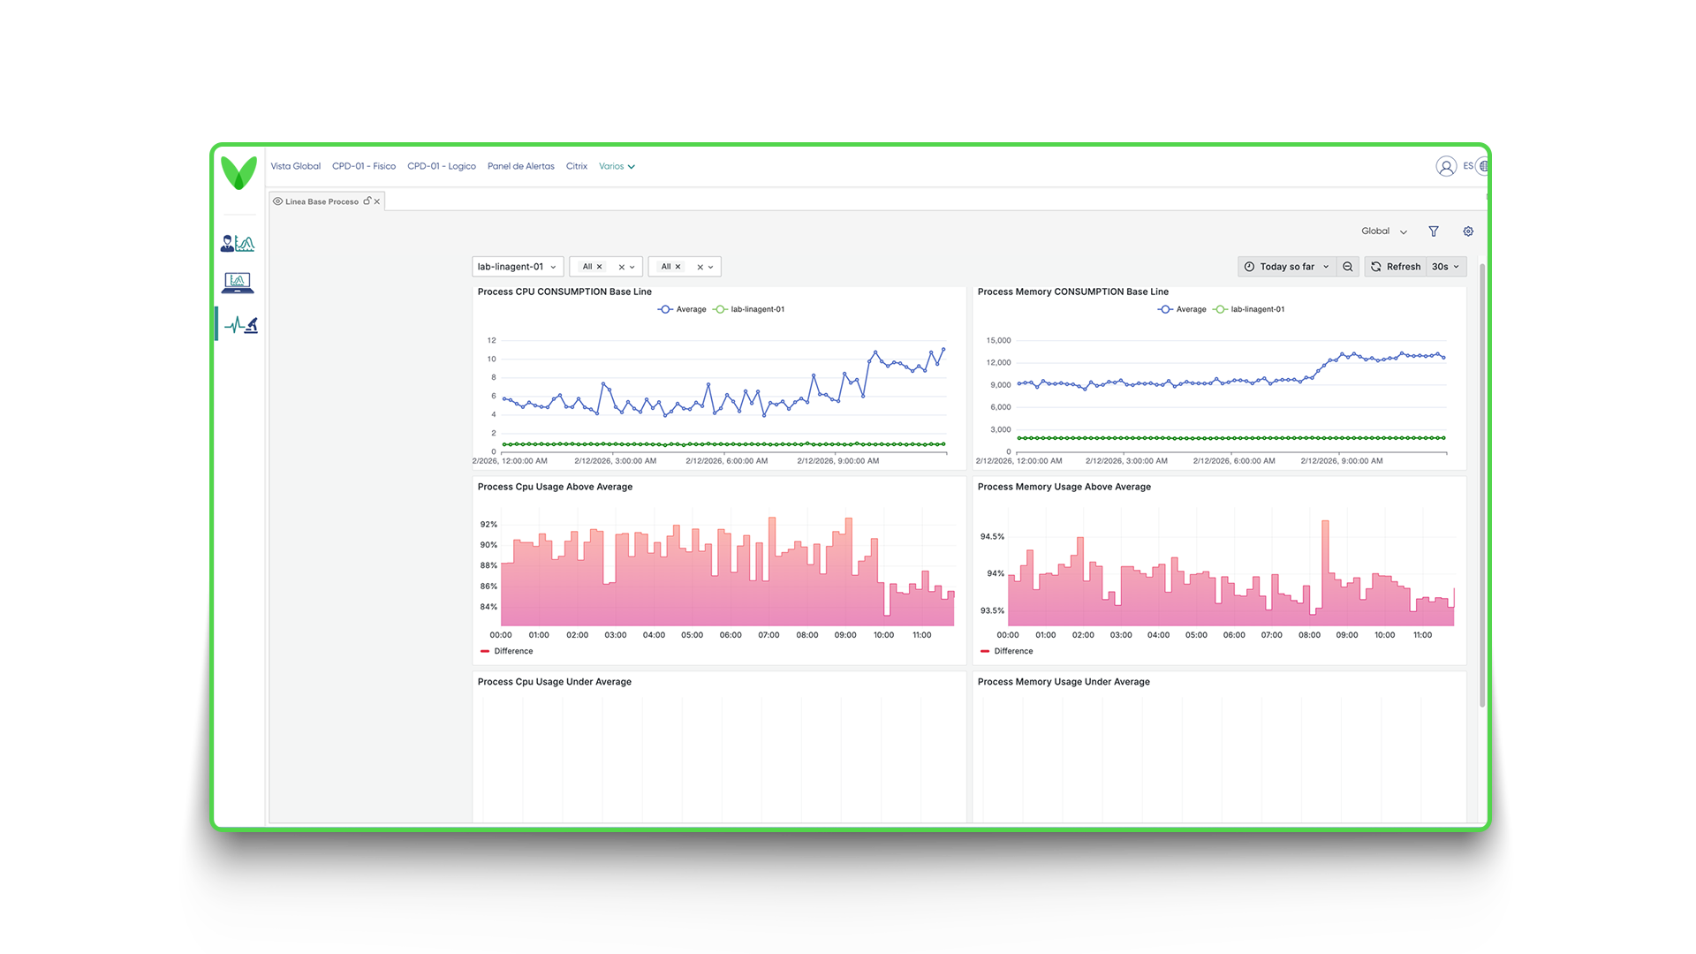The image size is (1696, 954).
Task: Clear the second All filter selection
Action: [x=700, y=267]
